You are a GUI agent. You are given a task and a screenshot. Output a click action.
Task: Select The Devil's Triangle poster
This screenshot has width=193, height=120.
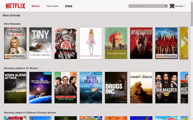point(91,87)
